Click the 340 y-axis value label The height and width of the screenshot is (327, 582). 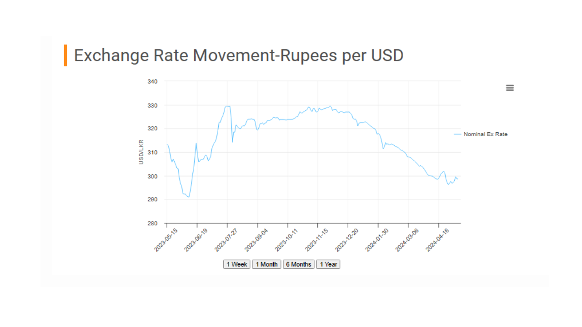click(152, 82)
